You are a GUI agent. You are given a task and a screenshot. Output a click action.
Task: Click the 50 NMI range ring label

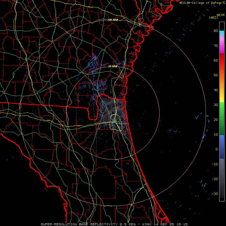click(x=113, y=67)
